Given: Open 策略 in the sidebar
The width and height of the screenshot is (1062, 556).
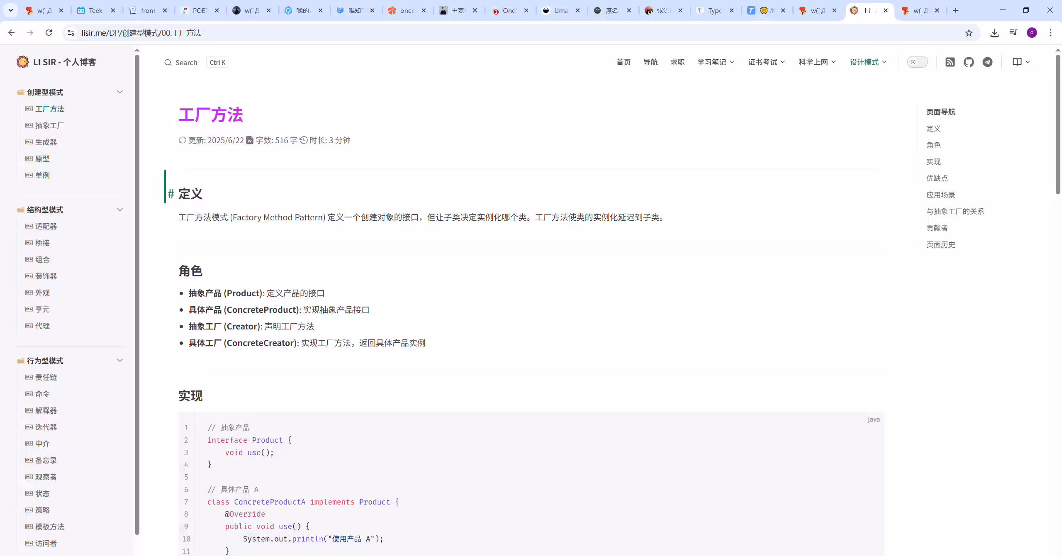Looking at the screenshot, I should click(x=42, y=510).
